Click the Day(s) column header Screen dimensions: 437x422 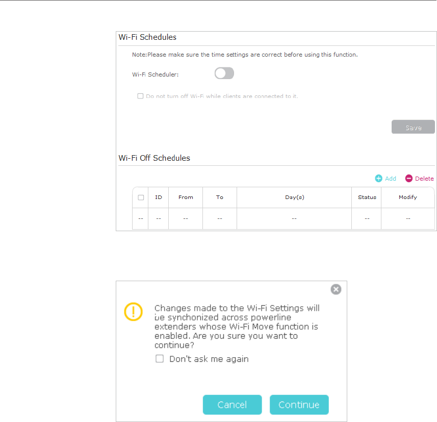point(294,197)
